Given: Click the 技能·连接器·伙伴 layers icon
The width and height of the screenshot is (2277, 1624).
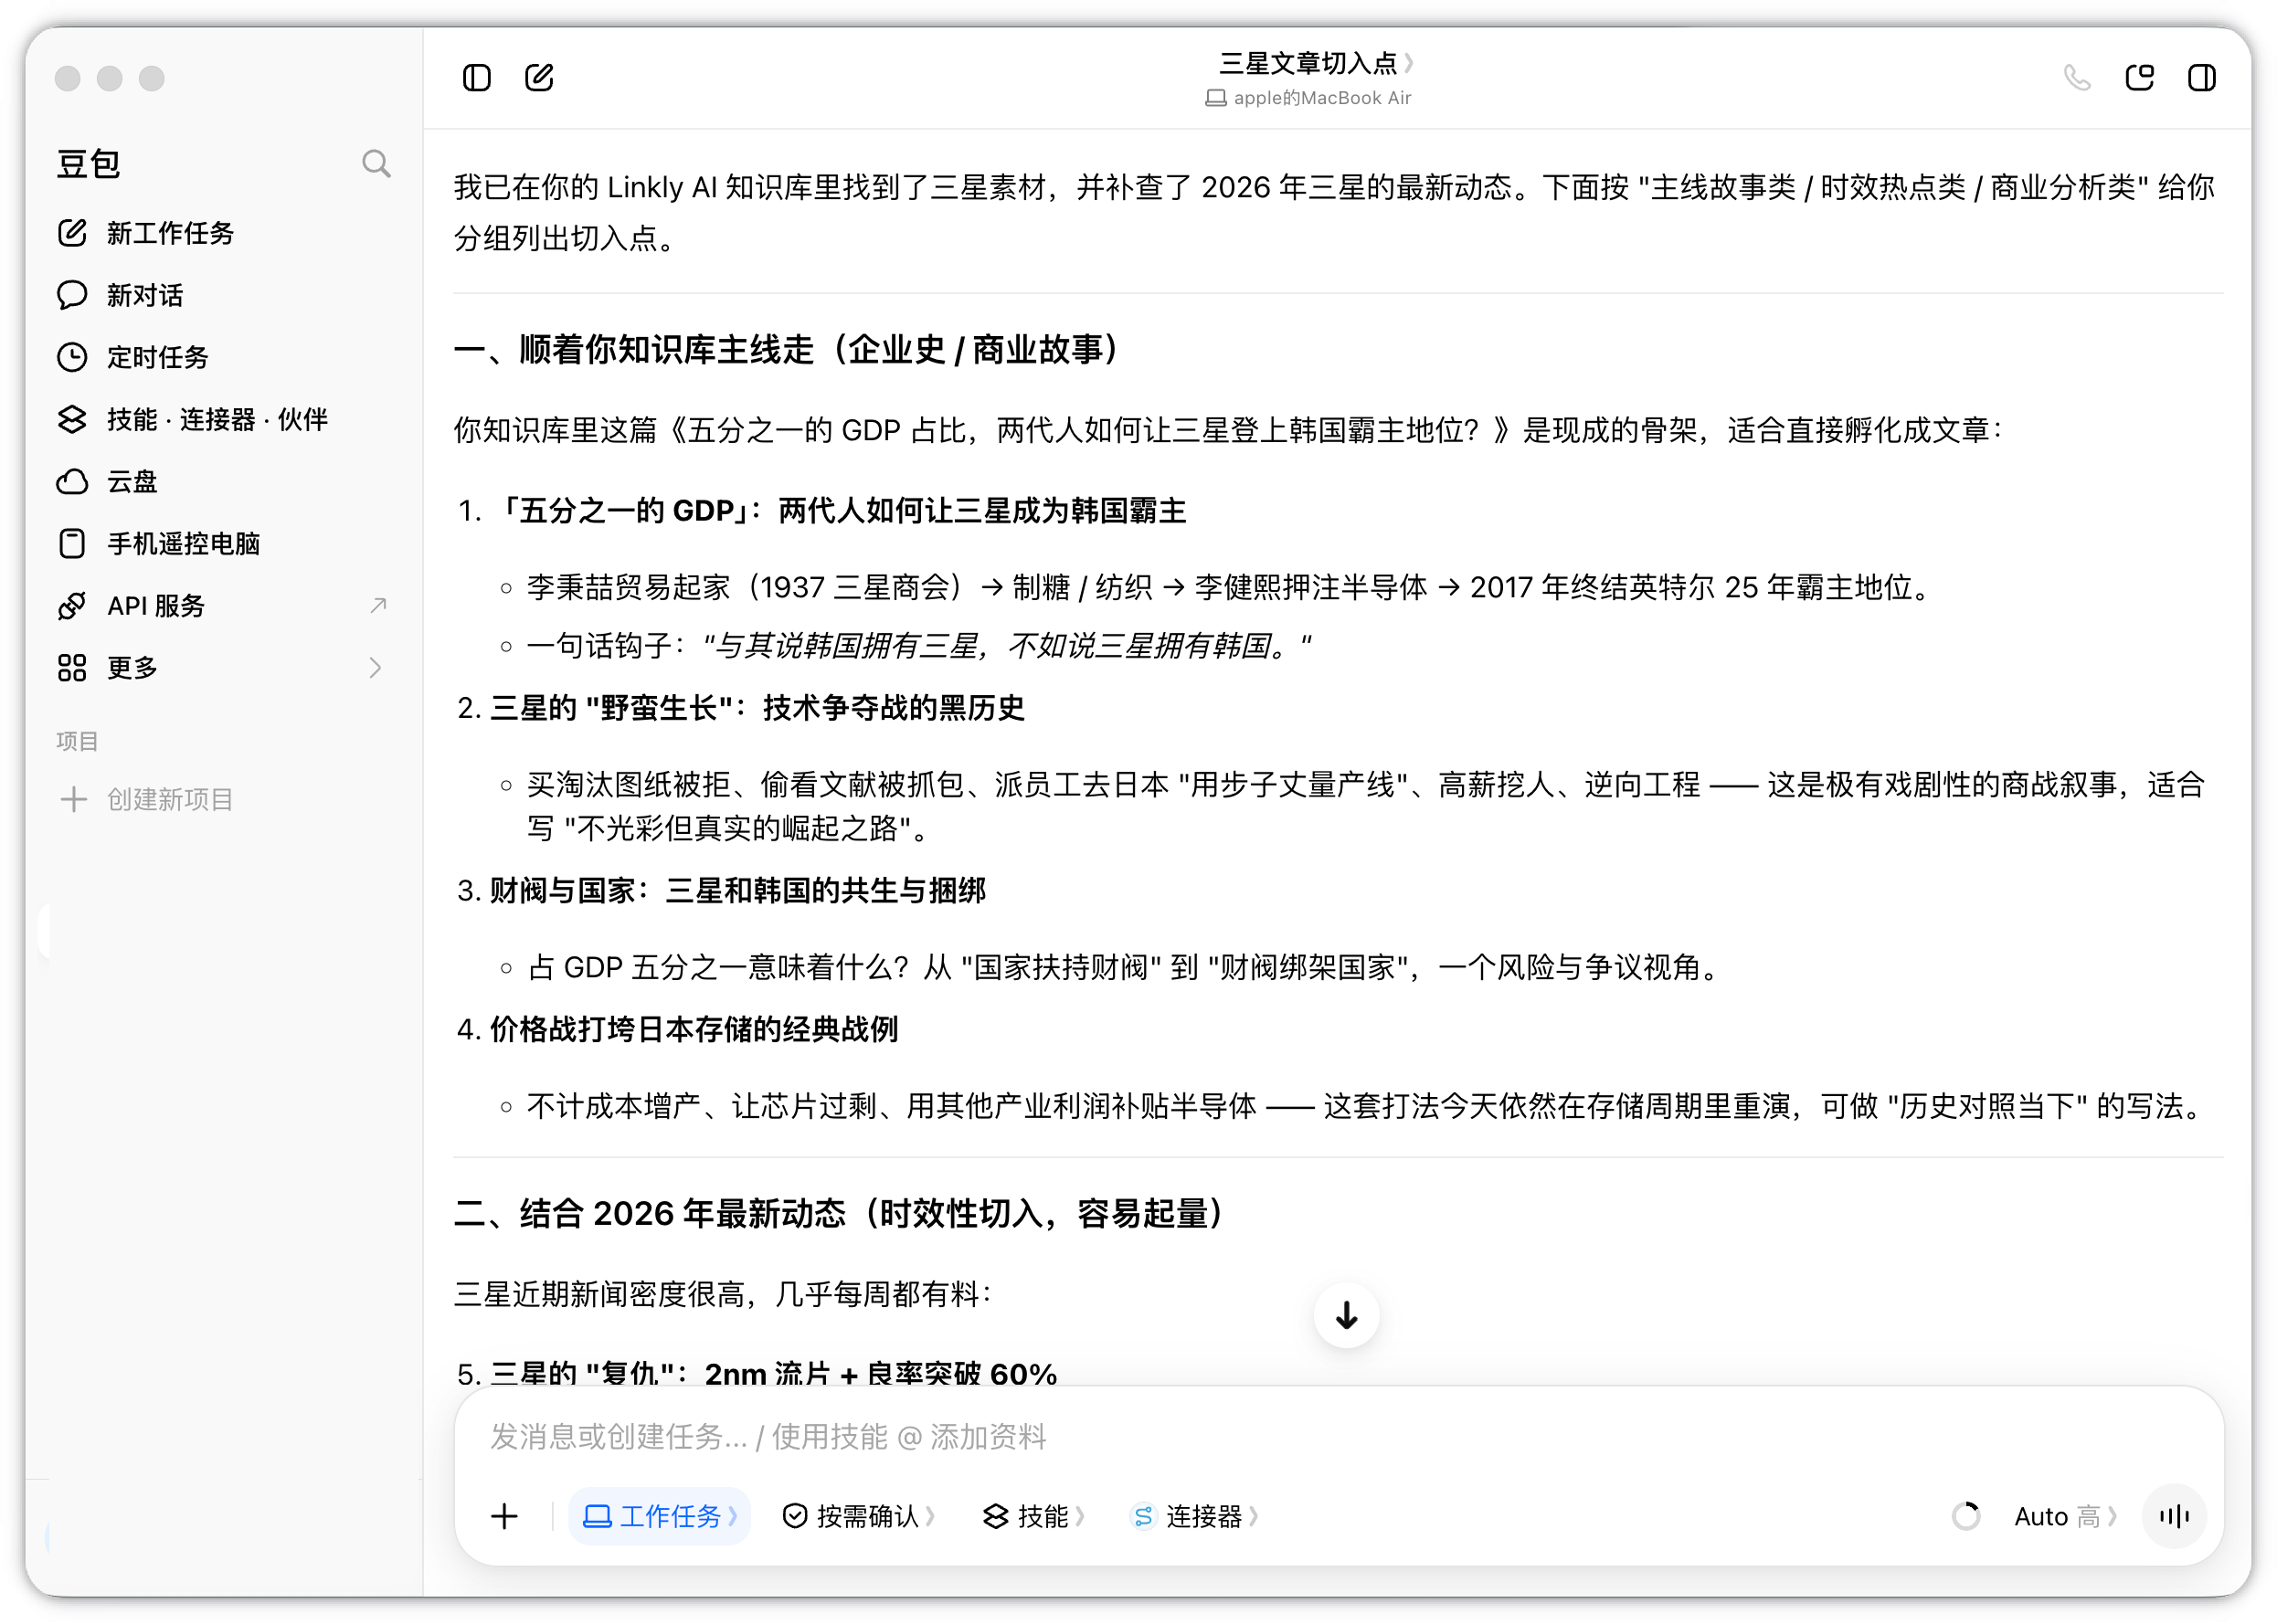Looking at the screenshot, I should pos(72,419).
